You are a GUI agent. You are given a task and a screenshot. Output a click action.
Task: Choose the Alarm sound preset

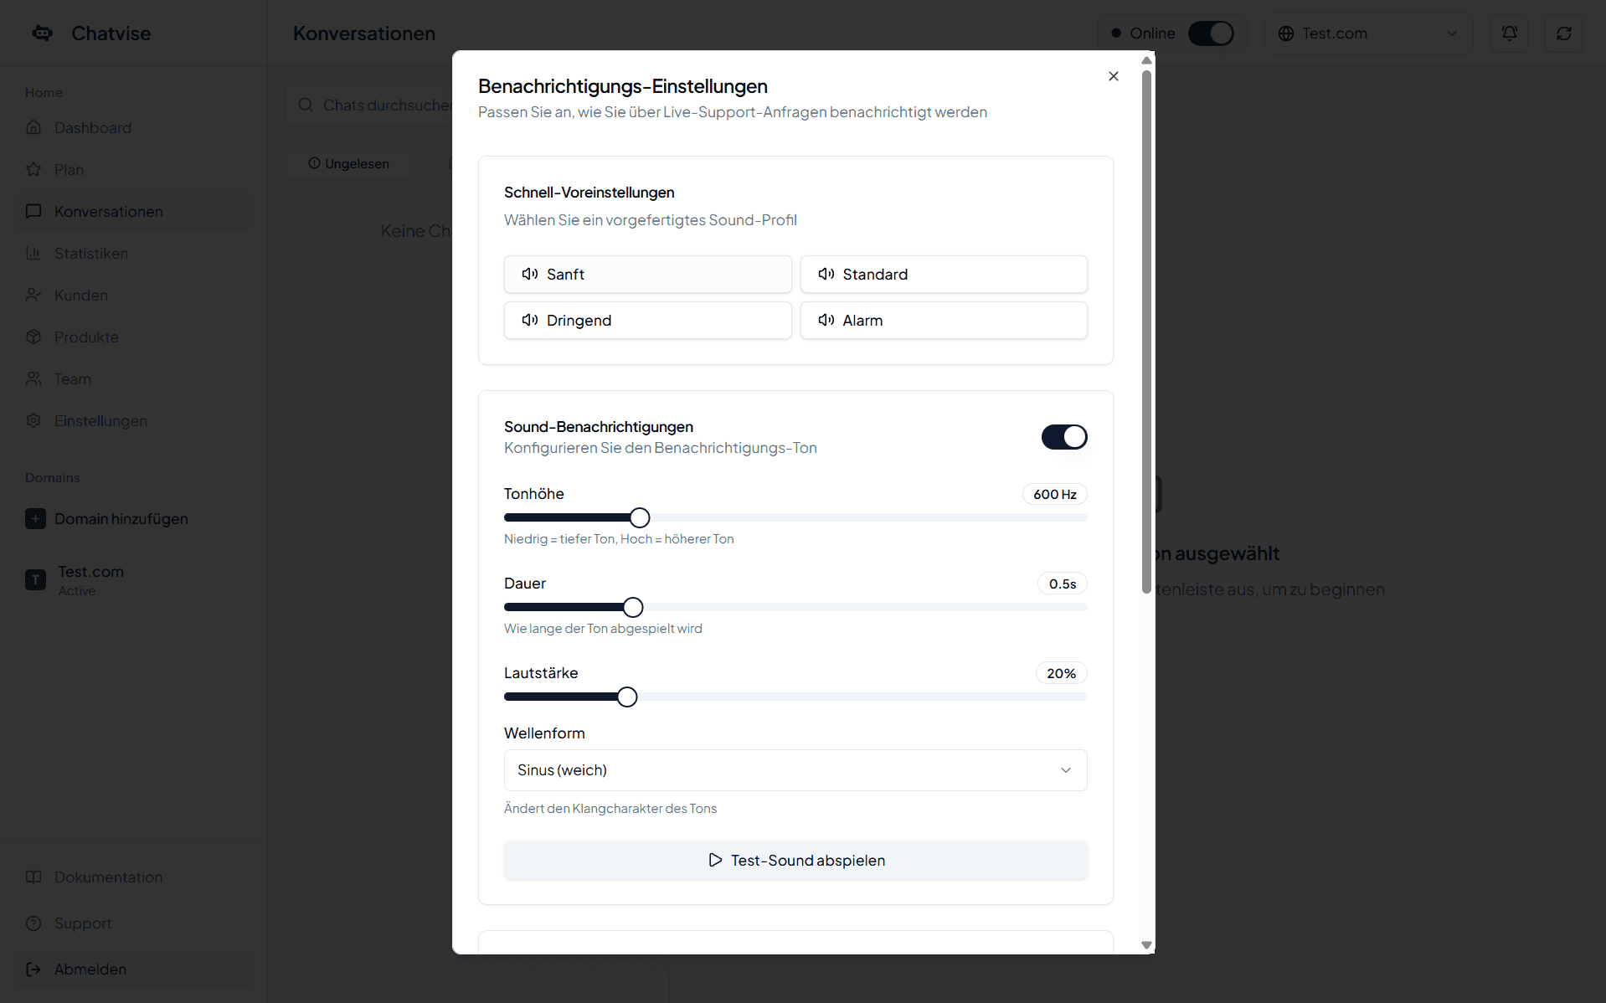944,320
